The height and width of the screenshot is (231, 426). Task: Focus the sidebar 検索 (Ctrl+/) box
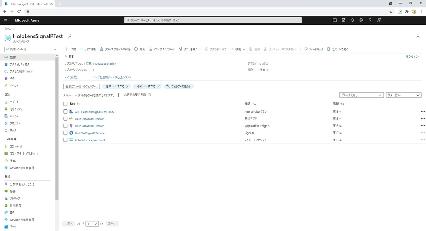coord(28,49)
